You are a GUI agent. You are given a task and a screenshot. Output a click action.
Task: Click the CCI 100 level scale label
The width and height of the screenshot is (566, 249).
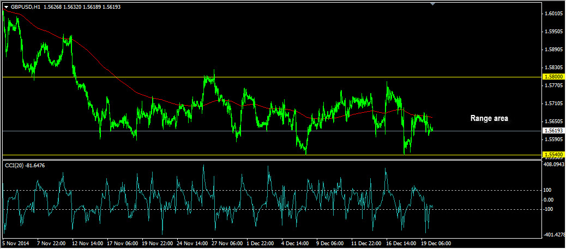(x=549, y=190)
